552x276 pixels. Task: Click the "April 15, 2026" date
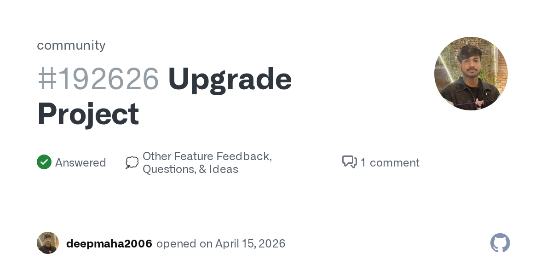(250, 244)
